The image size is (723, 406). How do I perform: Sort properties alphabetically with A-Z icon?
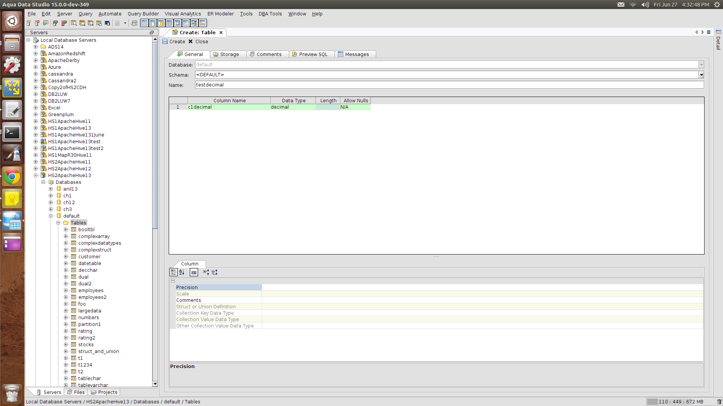[182, 272]
